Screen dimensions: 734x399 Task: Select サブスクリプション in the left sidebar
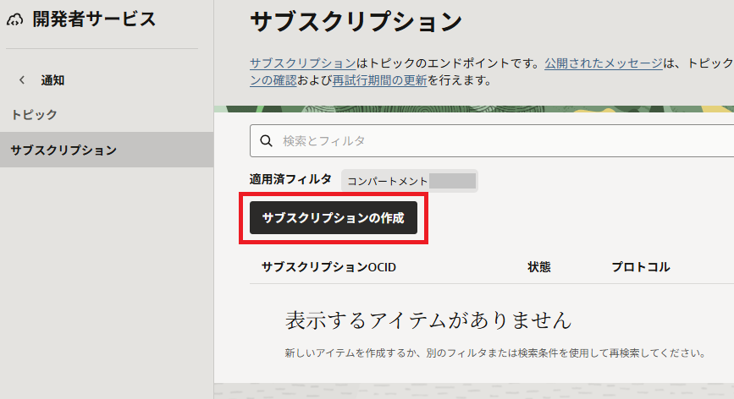coord(63,150)
